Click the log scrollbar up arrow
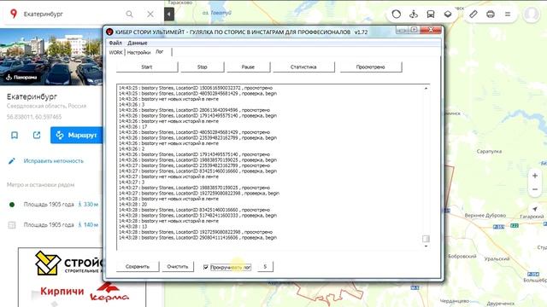This screenshot has height=307, width=547. [426, 89]
